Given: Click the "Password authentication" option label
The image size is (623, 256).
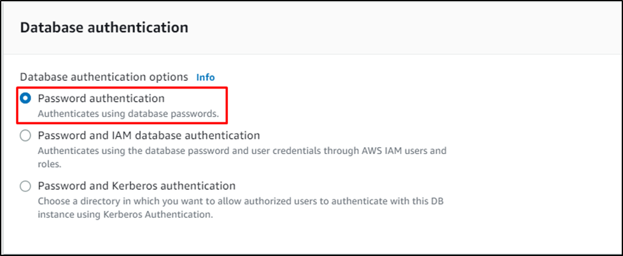Looking at the screenshot, I should click(x=101, y=99).
